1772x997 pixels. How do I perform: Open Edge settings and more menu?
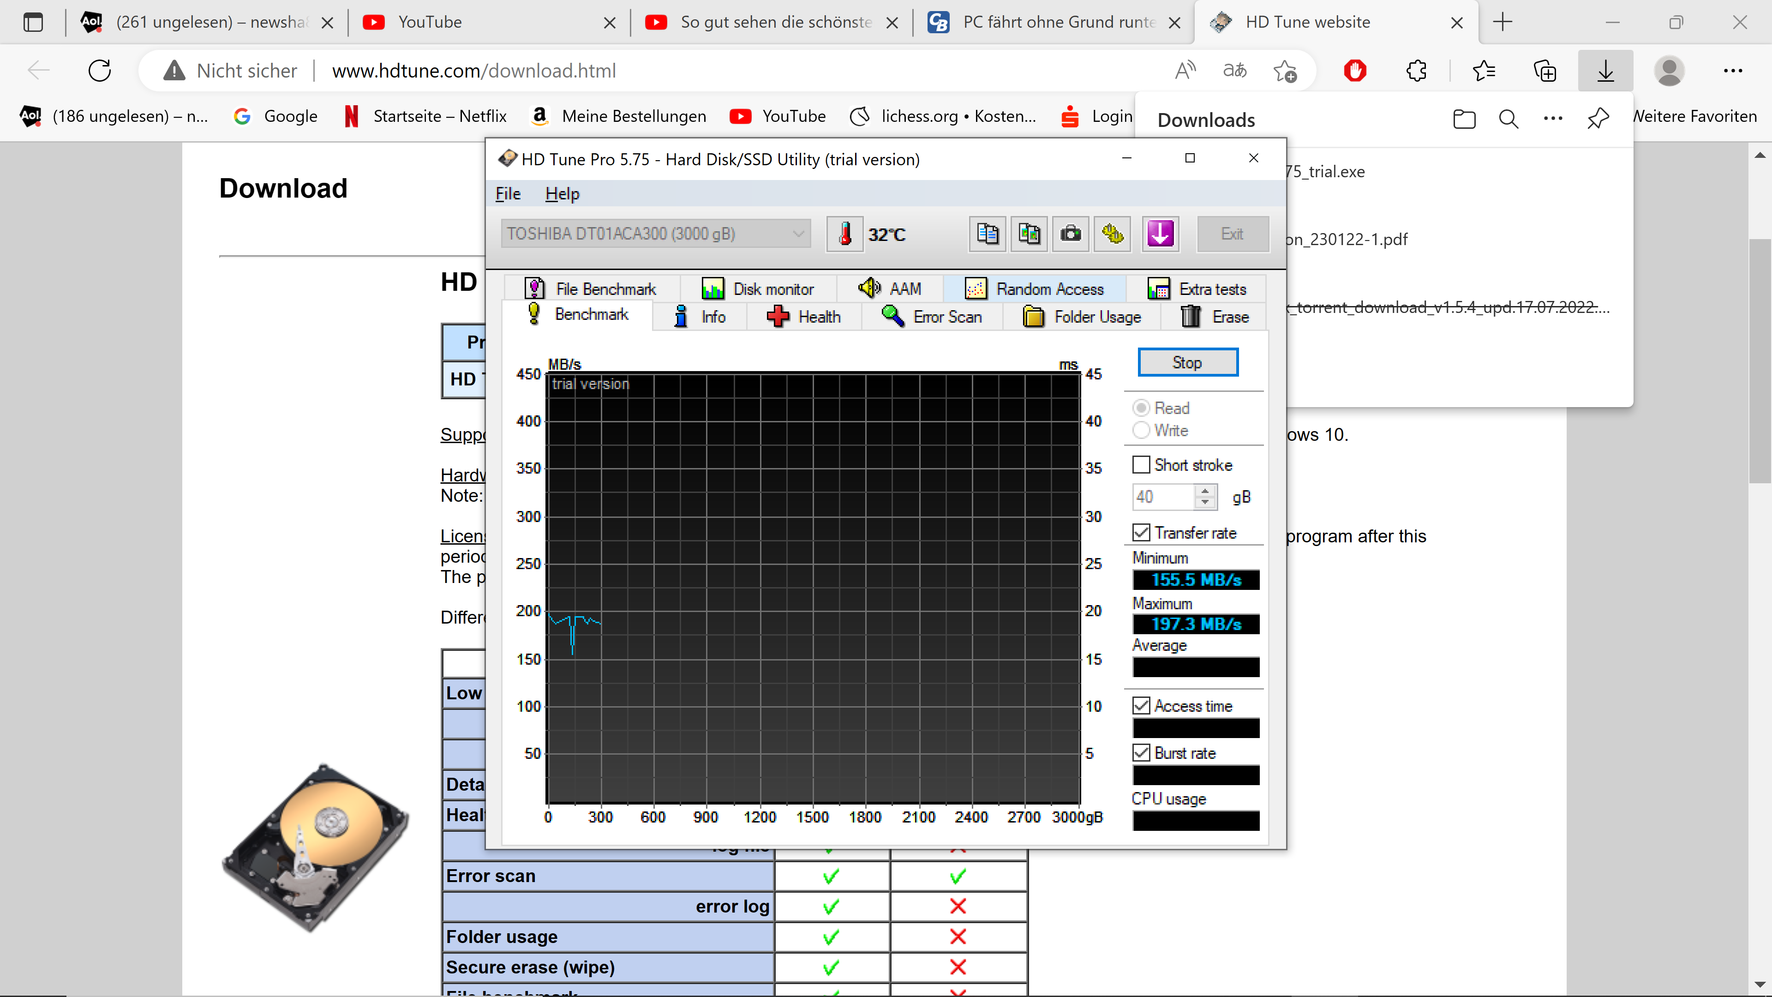pos(1733,70)
